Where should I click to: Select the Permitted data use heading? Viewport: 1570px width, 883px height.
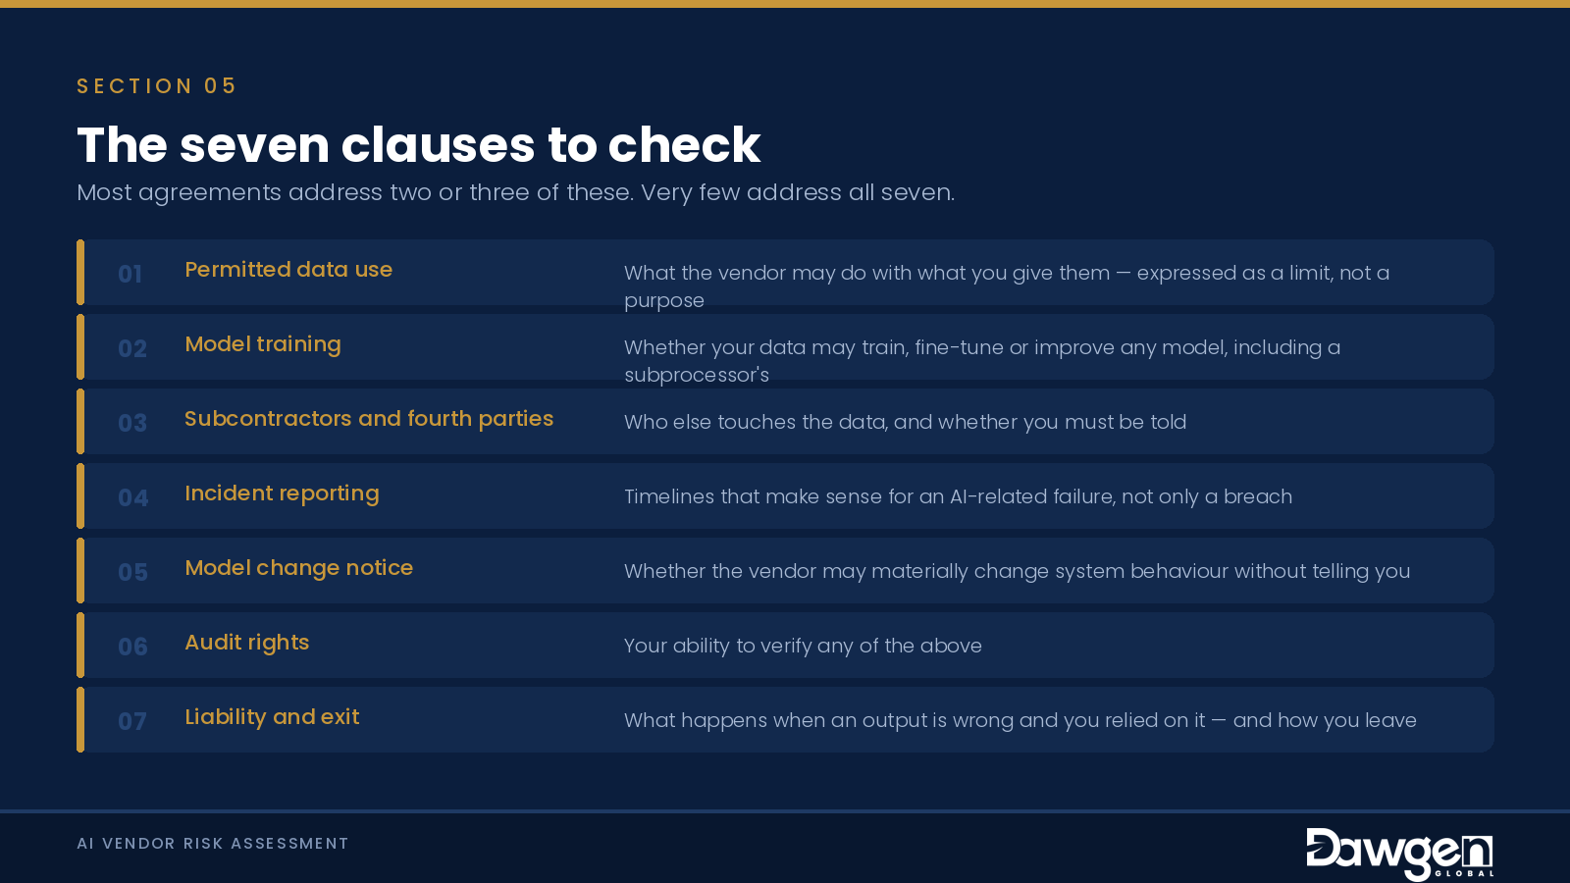288,270
